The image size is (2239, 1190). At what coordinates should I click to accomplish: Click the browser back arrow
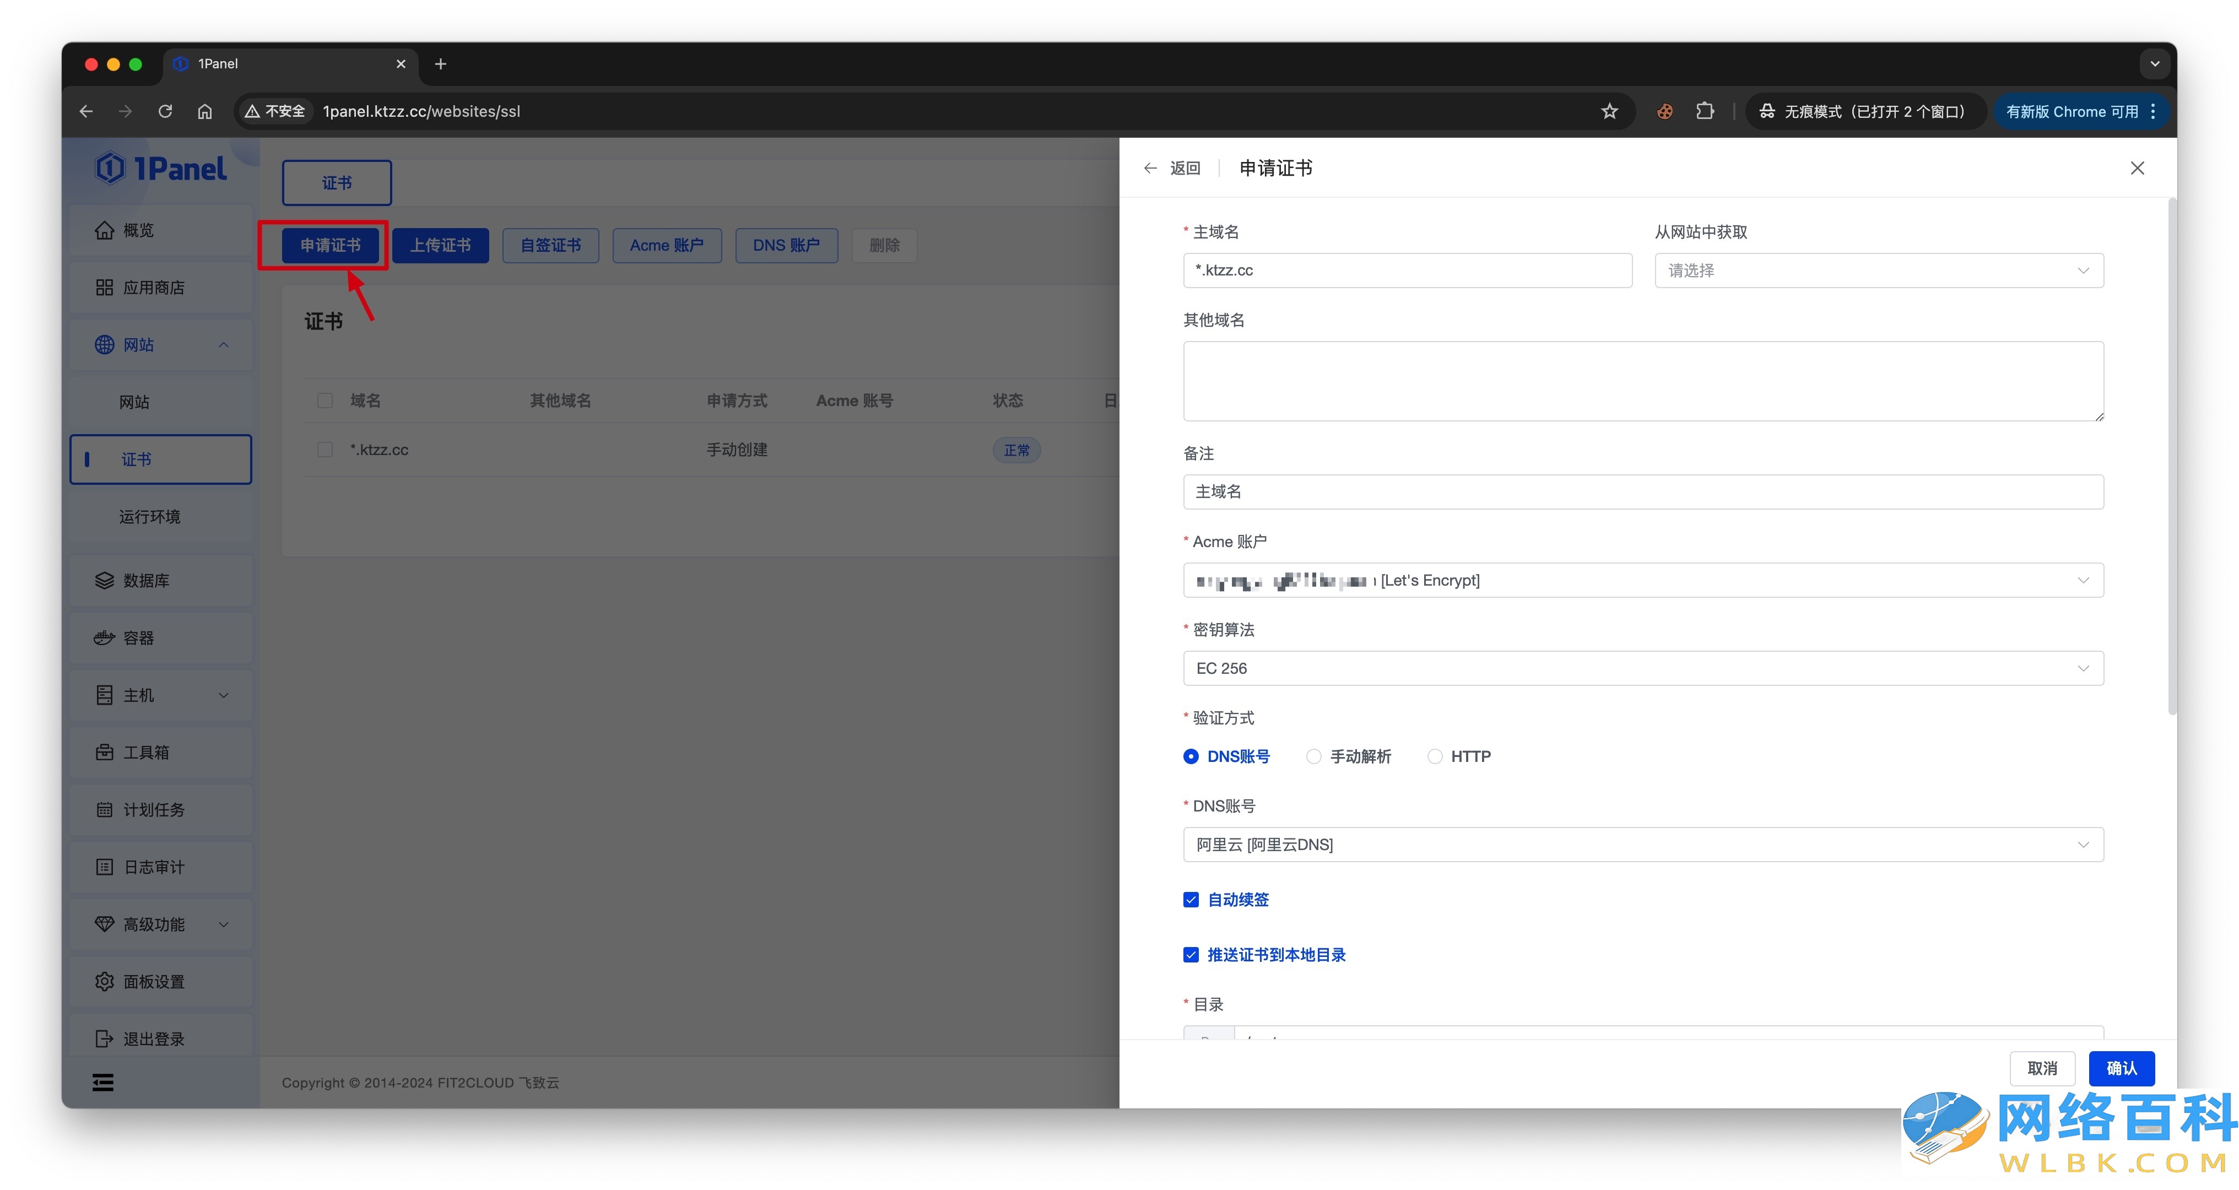tap(86, 111)
